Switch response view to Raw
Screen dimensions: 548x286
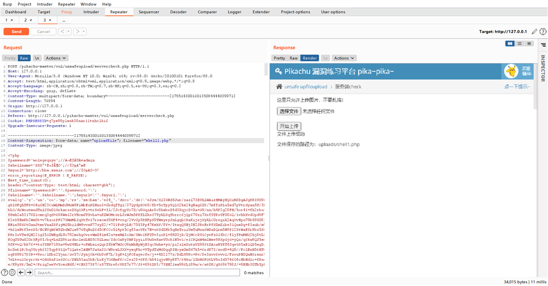click(x=293, y=58)
